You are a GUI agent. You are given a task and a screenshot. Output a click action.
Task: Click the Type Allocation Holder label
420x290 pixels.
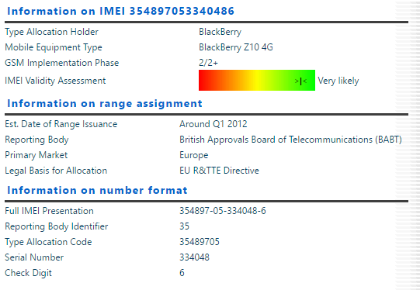51,32
